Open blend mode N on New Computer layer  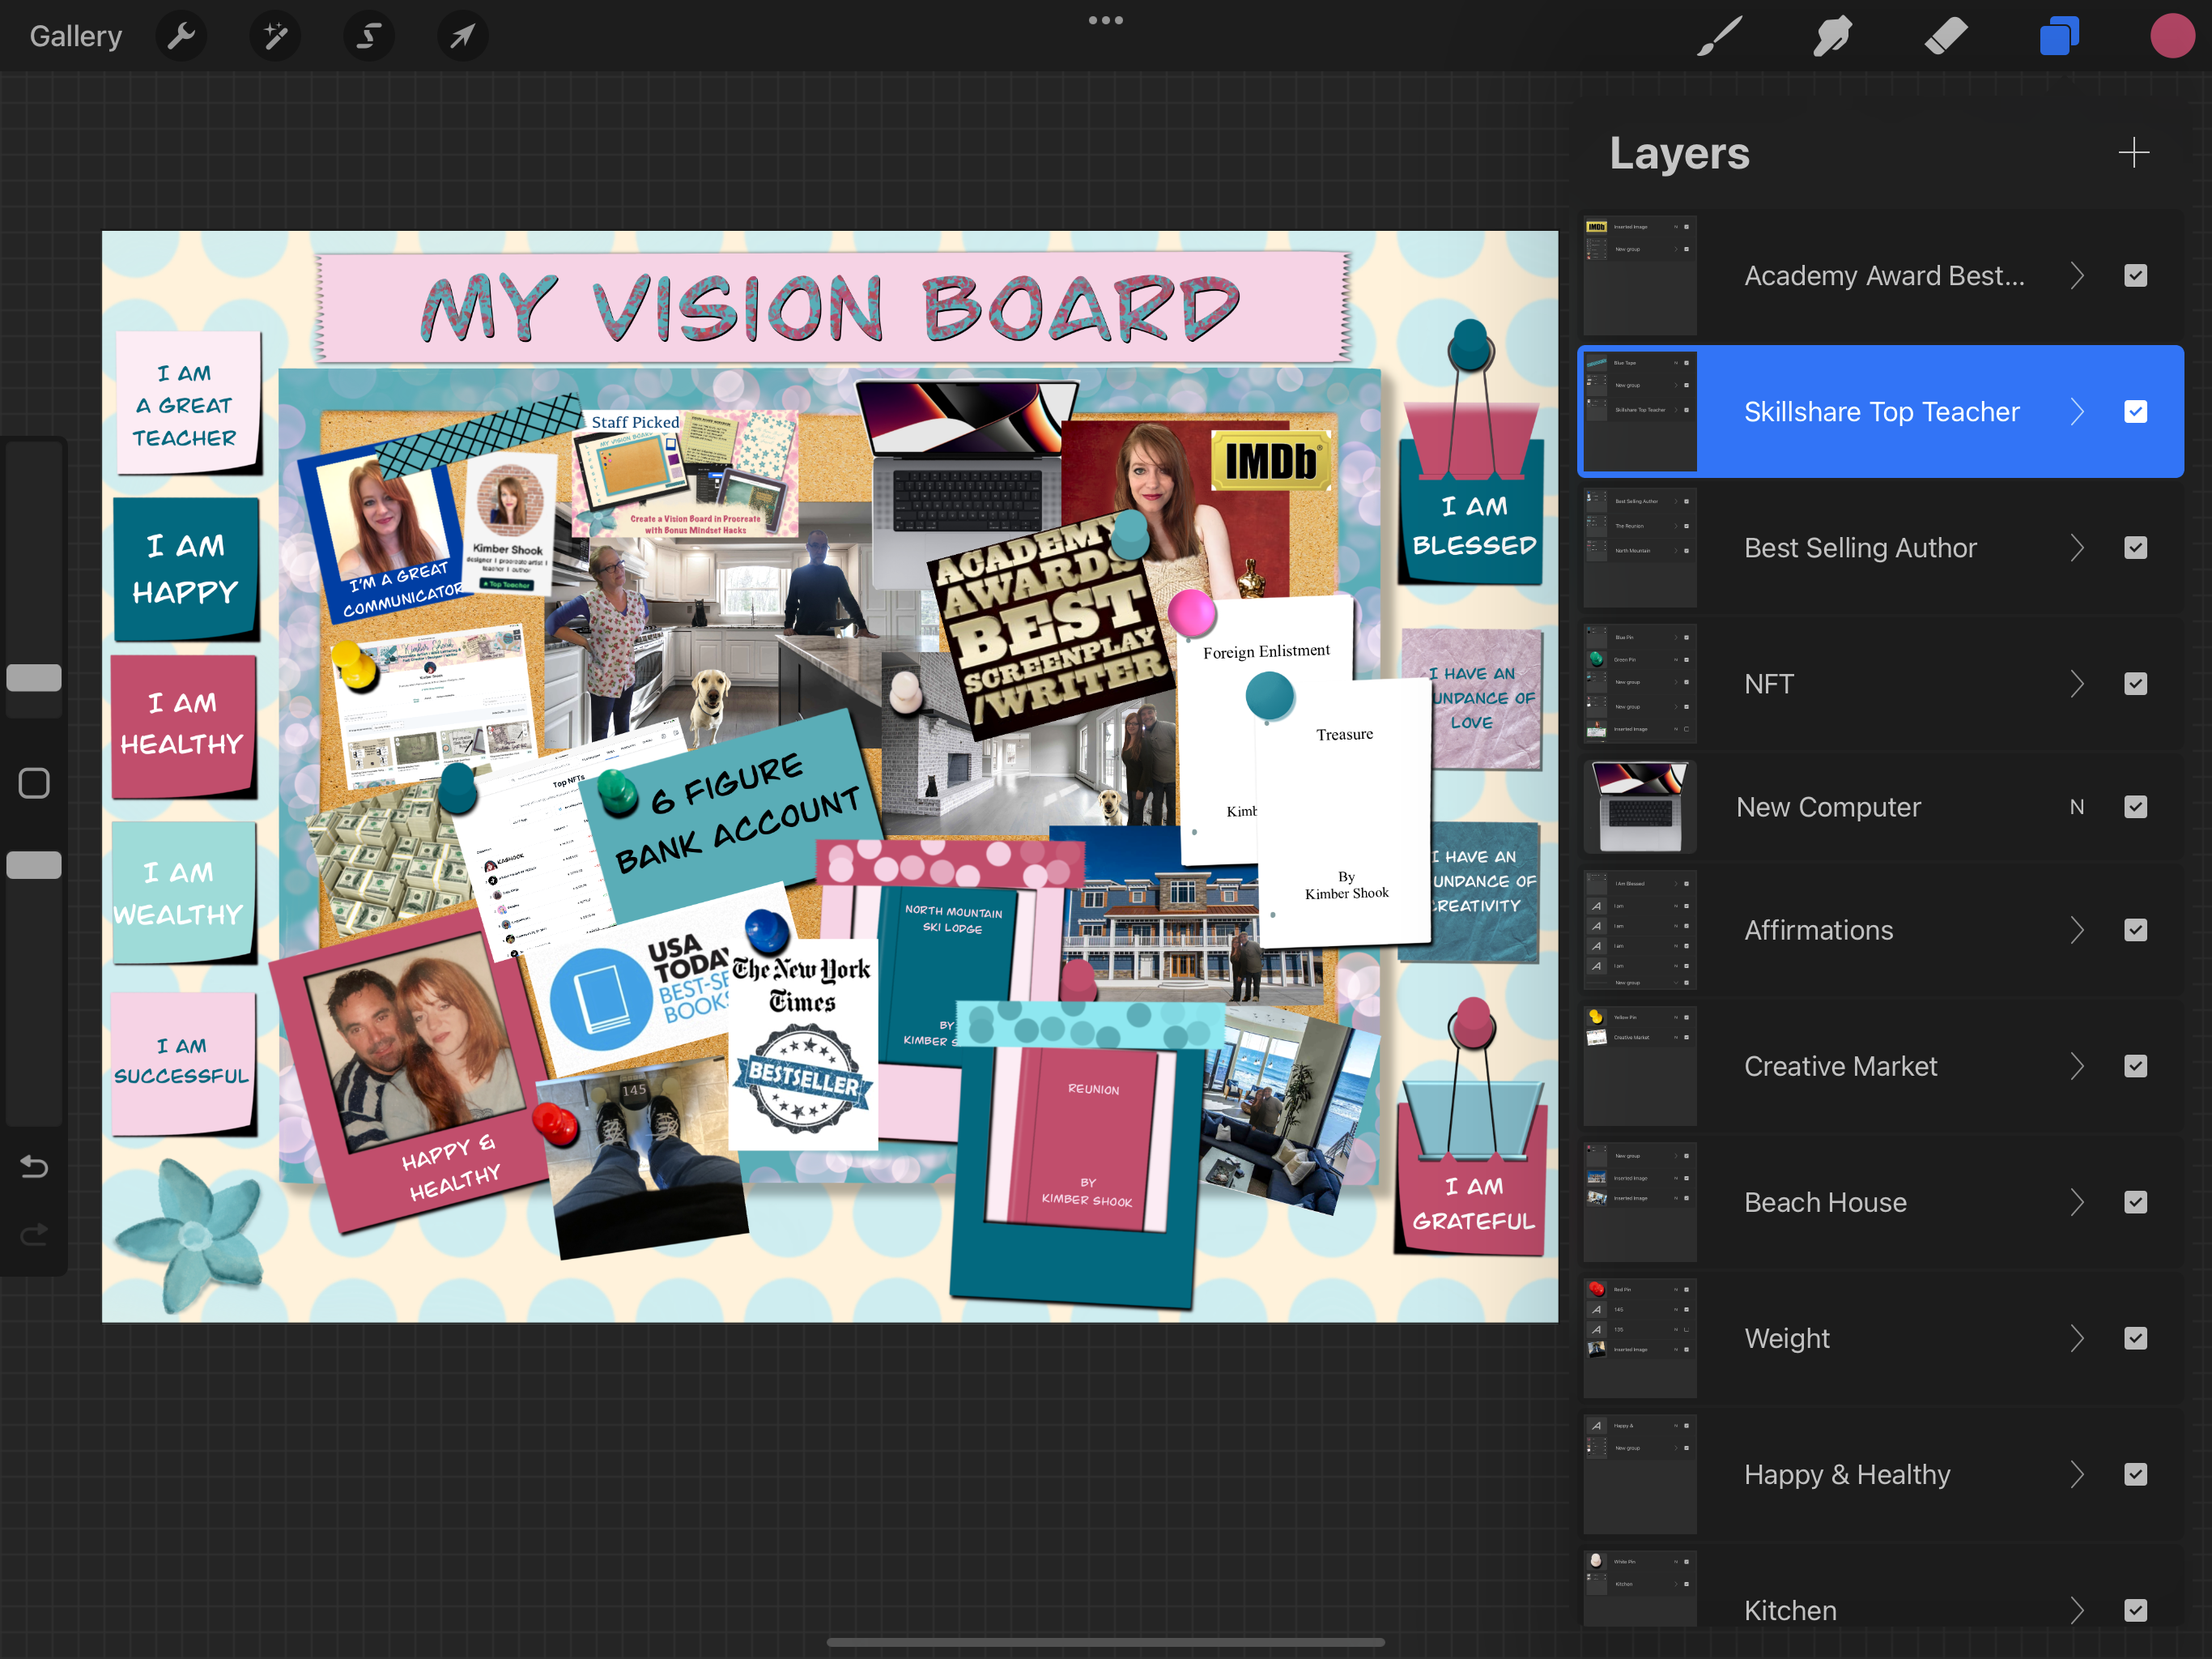[x=2077, y=807]
